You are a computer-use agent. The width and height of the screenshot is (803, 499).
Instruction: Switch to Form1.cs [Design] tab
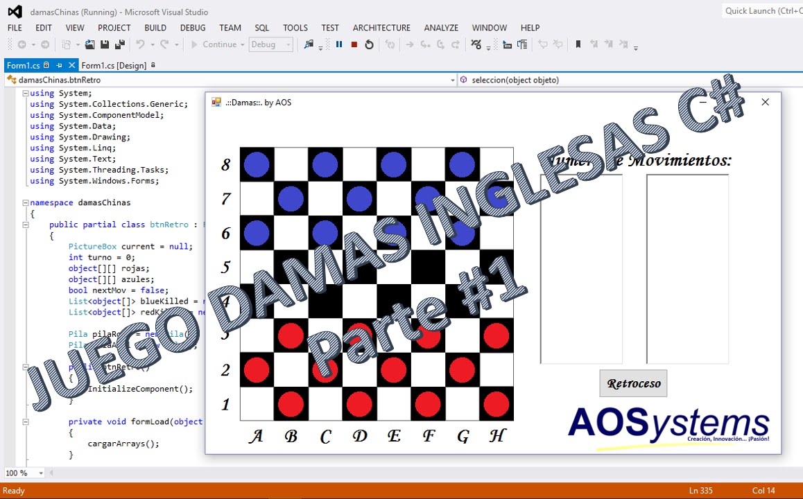pyautogui.click(x=114, y=66)
